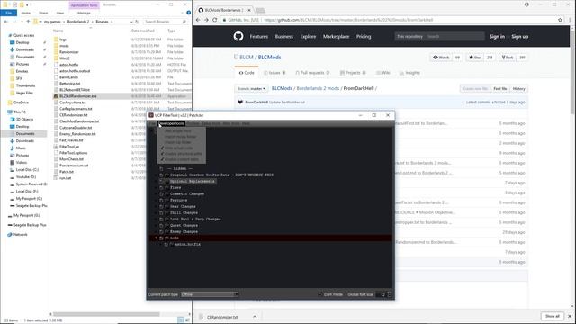Click Show all downloads button
The image size is (576, 324).
552,316
